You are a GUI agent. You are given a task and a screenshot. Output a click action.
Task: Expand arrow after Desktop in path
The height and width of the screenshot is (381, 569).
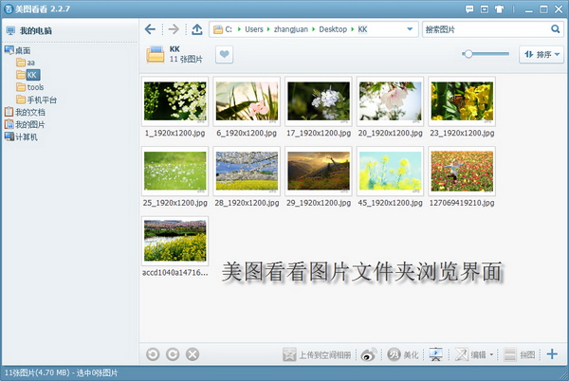click(353, 29)
